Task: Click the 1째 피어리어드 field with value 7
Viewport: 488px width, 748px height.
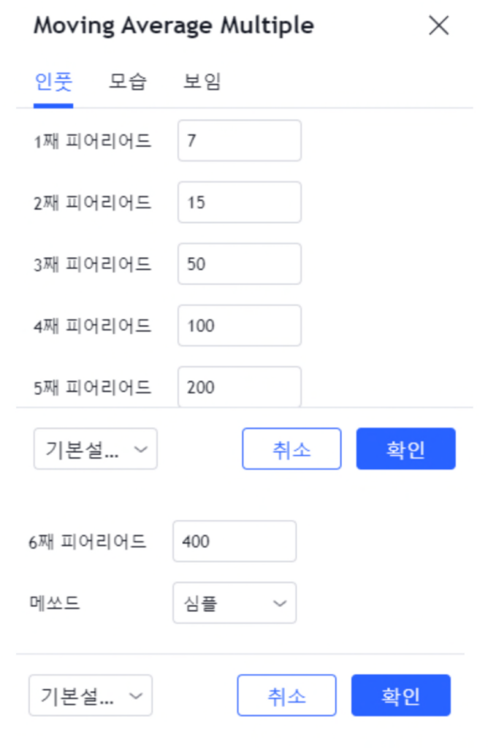Action: click(x=239, y=140)
